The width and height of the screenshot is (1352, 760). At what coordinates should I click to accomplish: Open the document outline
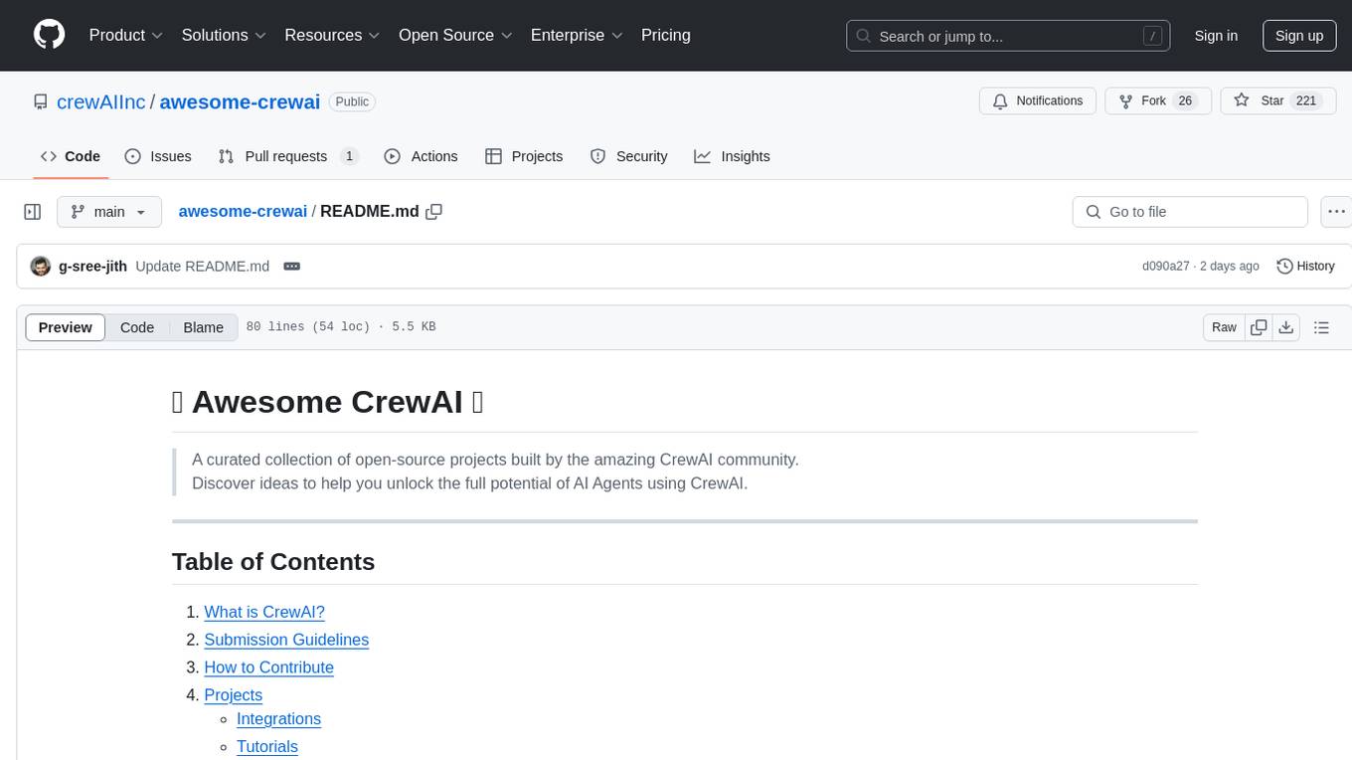[x=1321, y=327]
